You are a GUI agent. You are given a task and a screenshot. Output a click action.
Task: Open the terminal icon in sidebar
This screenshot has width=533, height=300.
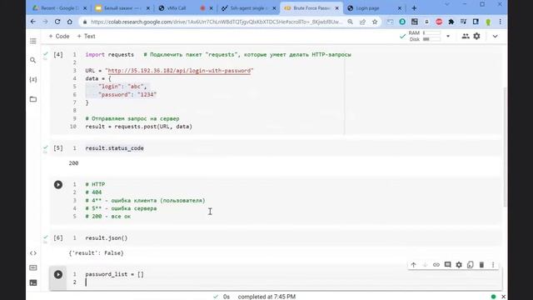33,282
